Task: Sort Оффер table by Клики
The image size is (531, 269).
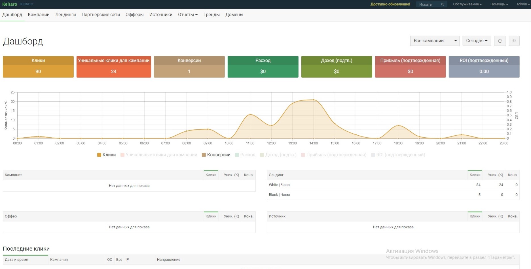Action: tap(211, 216)
